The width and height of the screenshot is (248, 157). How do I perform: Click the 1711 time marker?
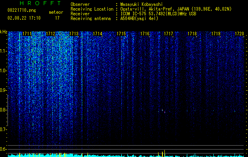[27, 34]
